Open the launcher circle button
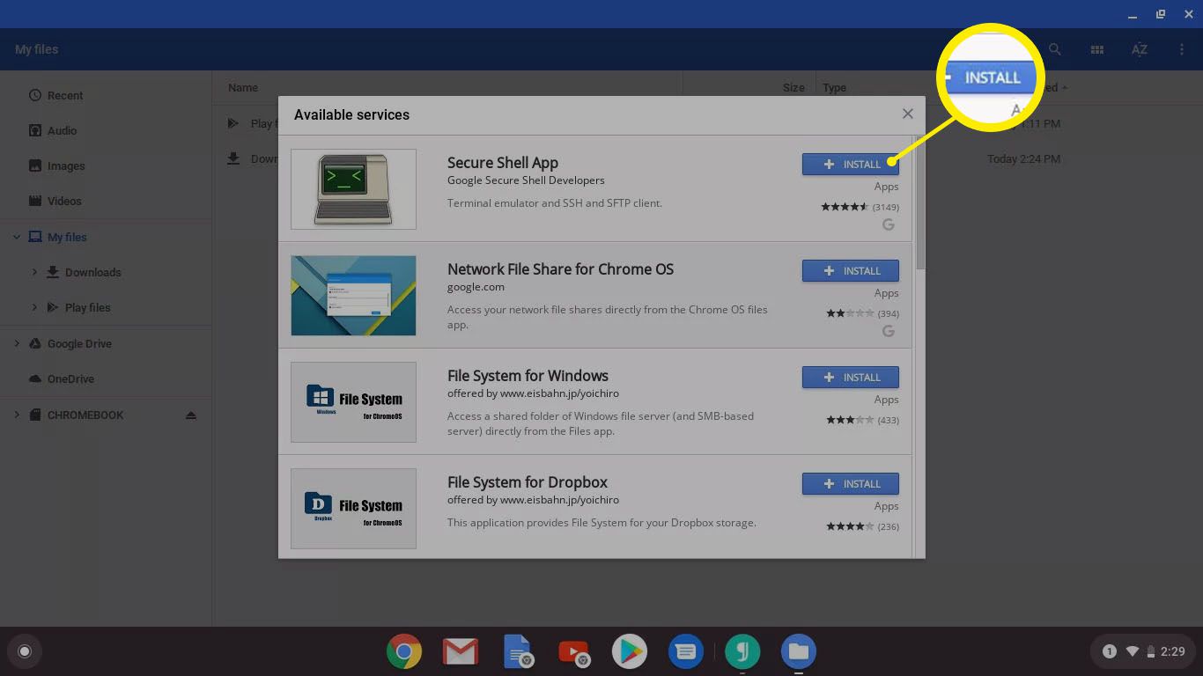The height and width of the screenshot is (676, 1203). pos(25,652)
